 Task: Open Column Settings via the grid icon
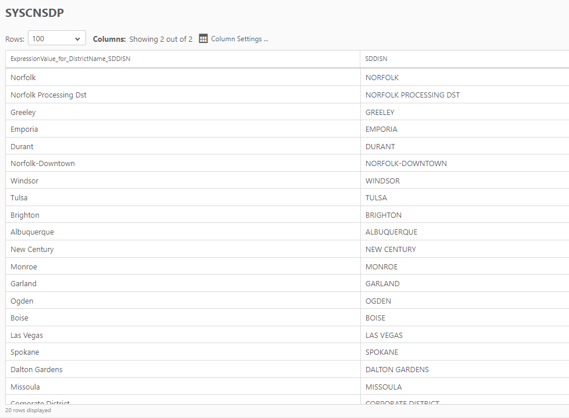click(x=203, y=38)
